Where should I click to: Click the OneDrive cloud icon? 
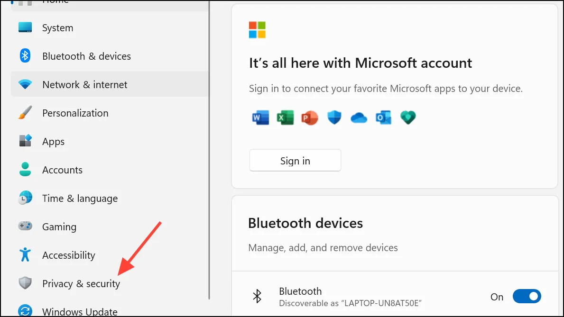pos(359,118)
